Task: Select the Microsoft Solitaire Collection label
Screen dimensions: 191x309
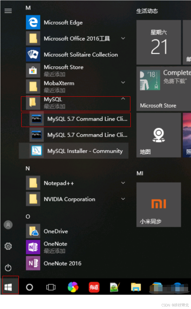Action: [x=81, y=55]
